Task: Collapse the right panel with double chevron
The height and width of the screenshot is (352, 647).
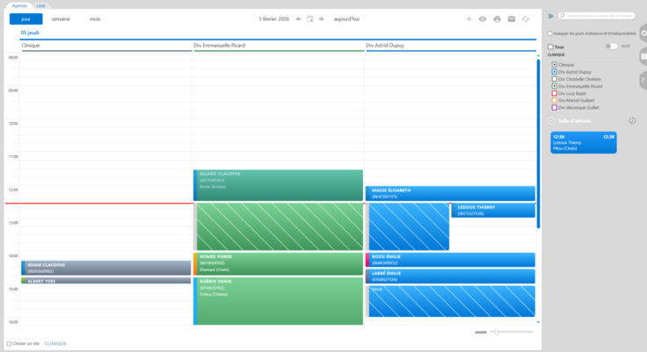Action: pyautogui.click(x=550, y=16)
